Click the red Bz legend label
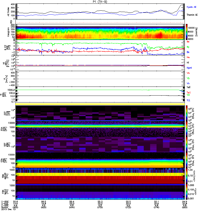 pos(188,42)
